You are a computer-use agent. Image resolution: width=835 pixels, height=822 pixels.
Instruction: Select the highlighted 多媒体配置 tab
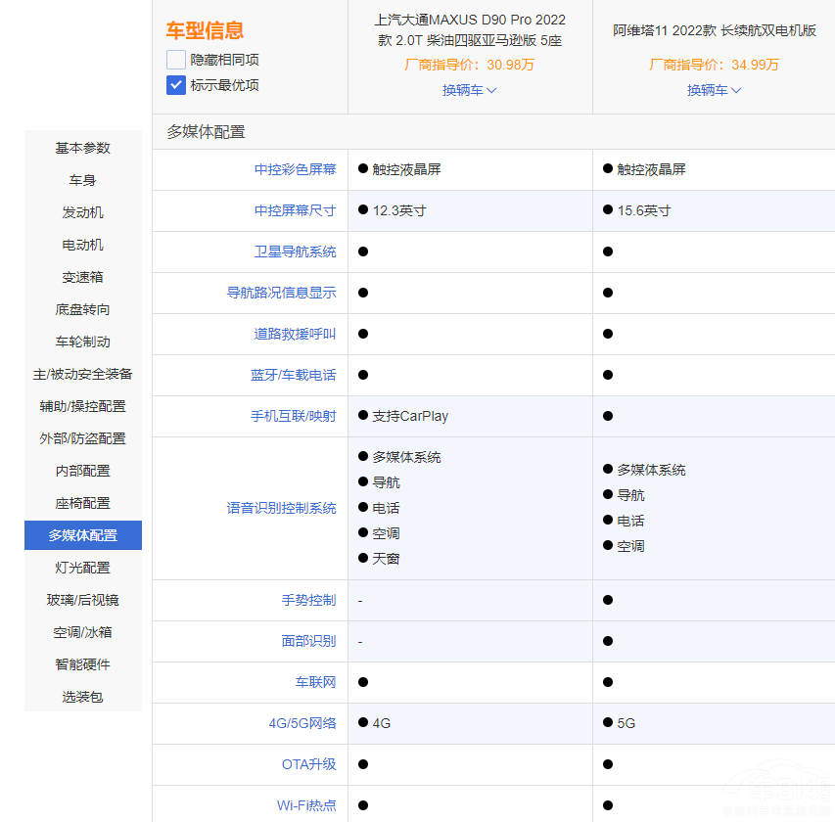point(83,535)
